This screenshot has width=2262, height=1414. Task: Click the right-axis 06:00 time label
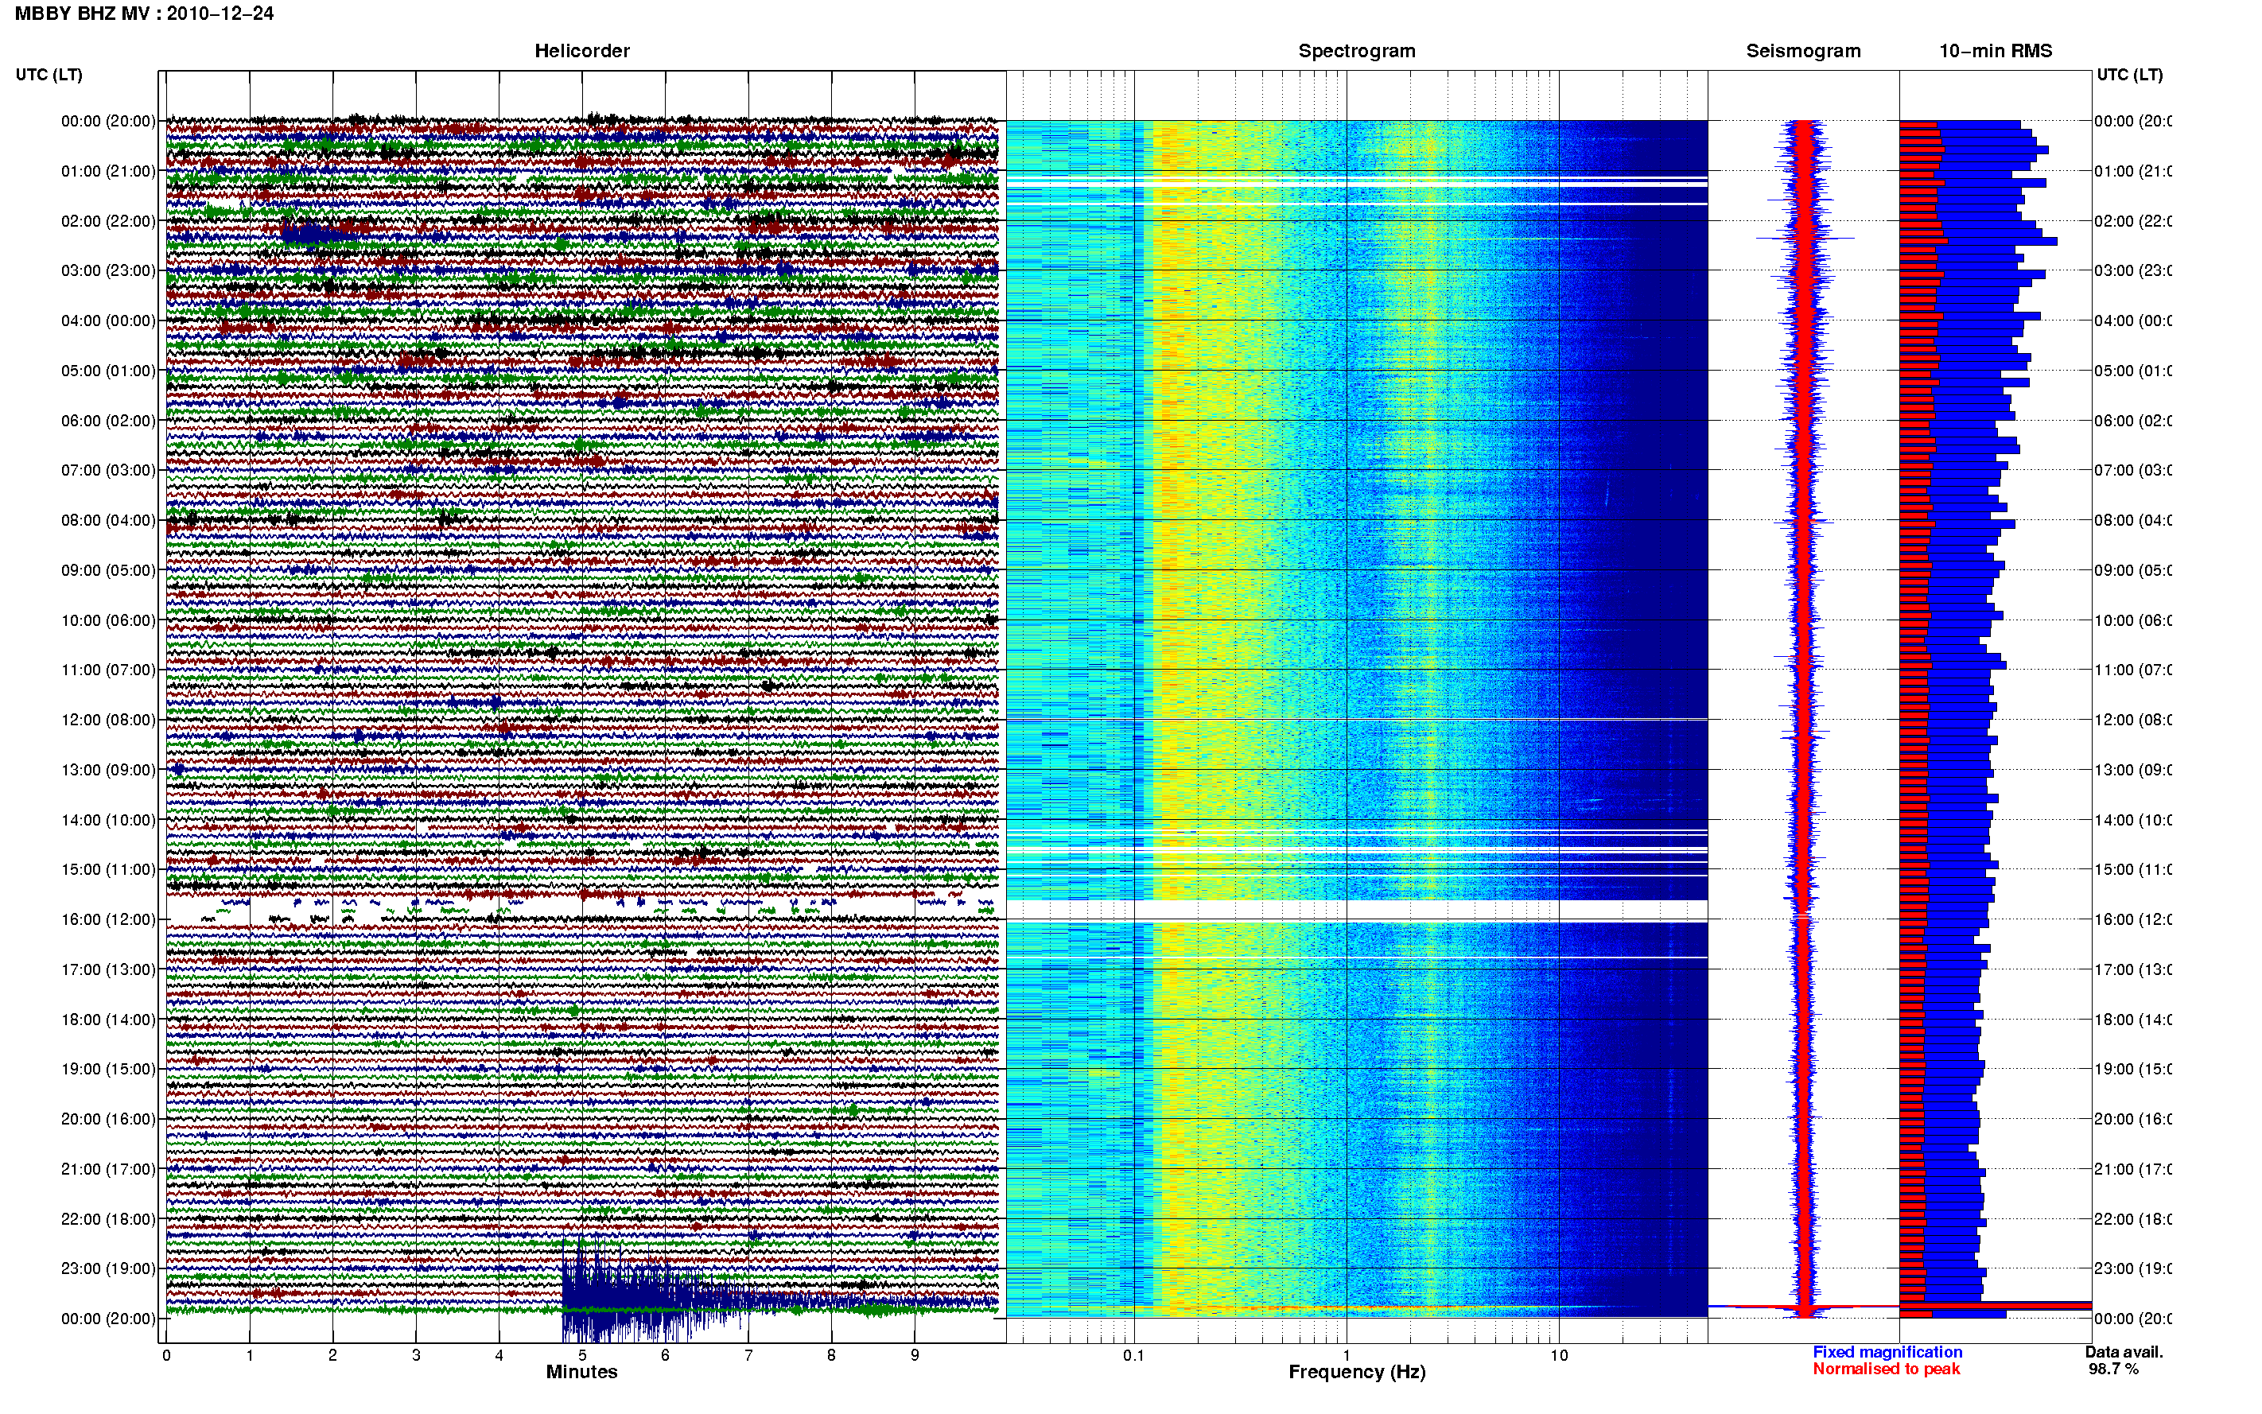[x=2133, y=421]
